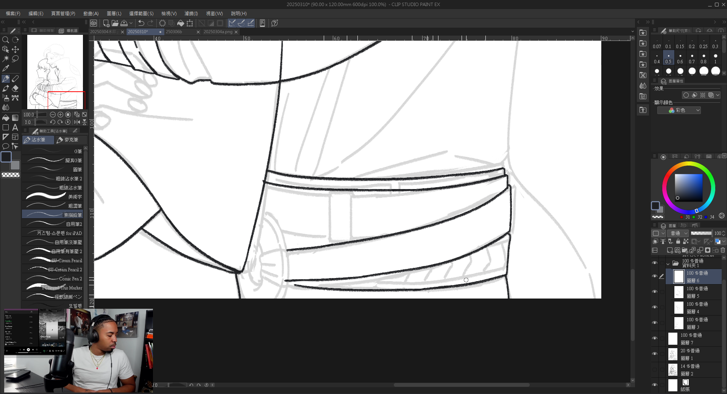The width and height of the screenshot is (727, 394).
Task: Flip canvas horizontally in Navigator
Action: coord(77,122)
